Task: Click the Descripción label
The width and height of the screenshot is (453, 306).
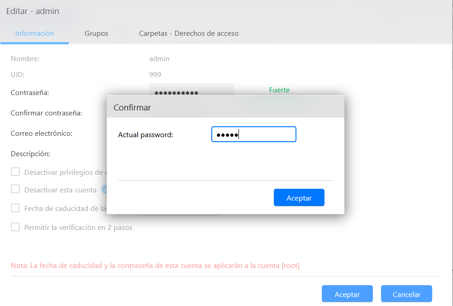Action: [x=30, y=153]
